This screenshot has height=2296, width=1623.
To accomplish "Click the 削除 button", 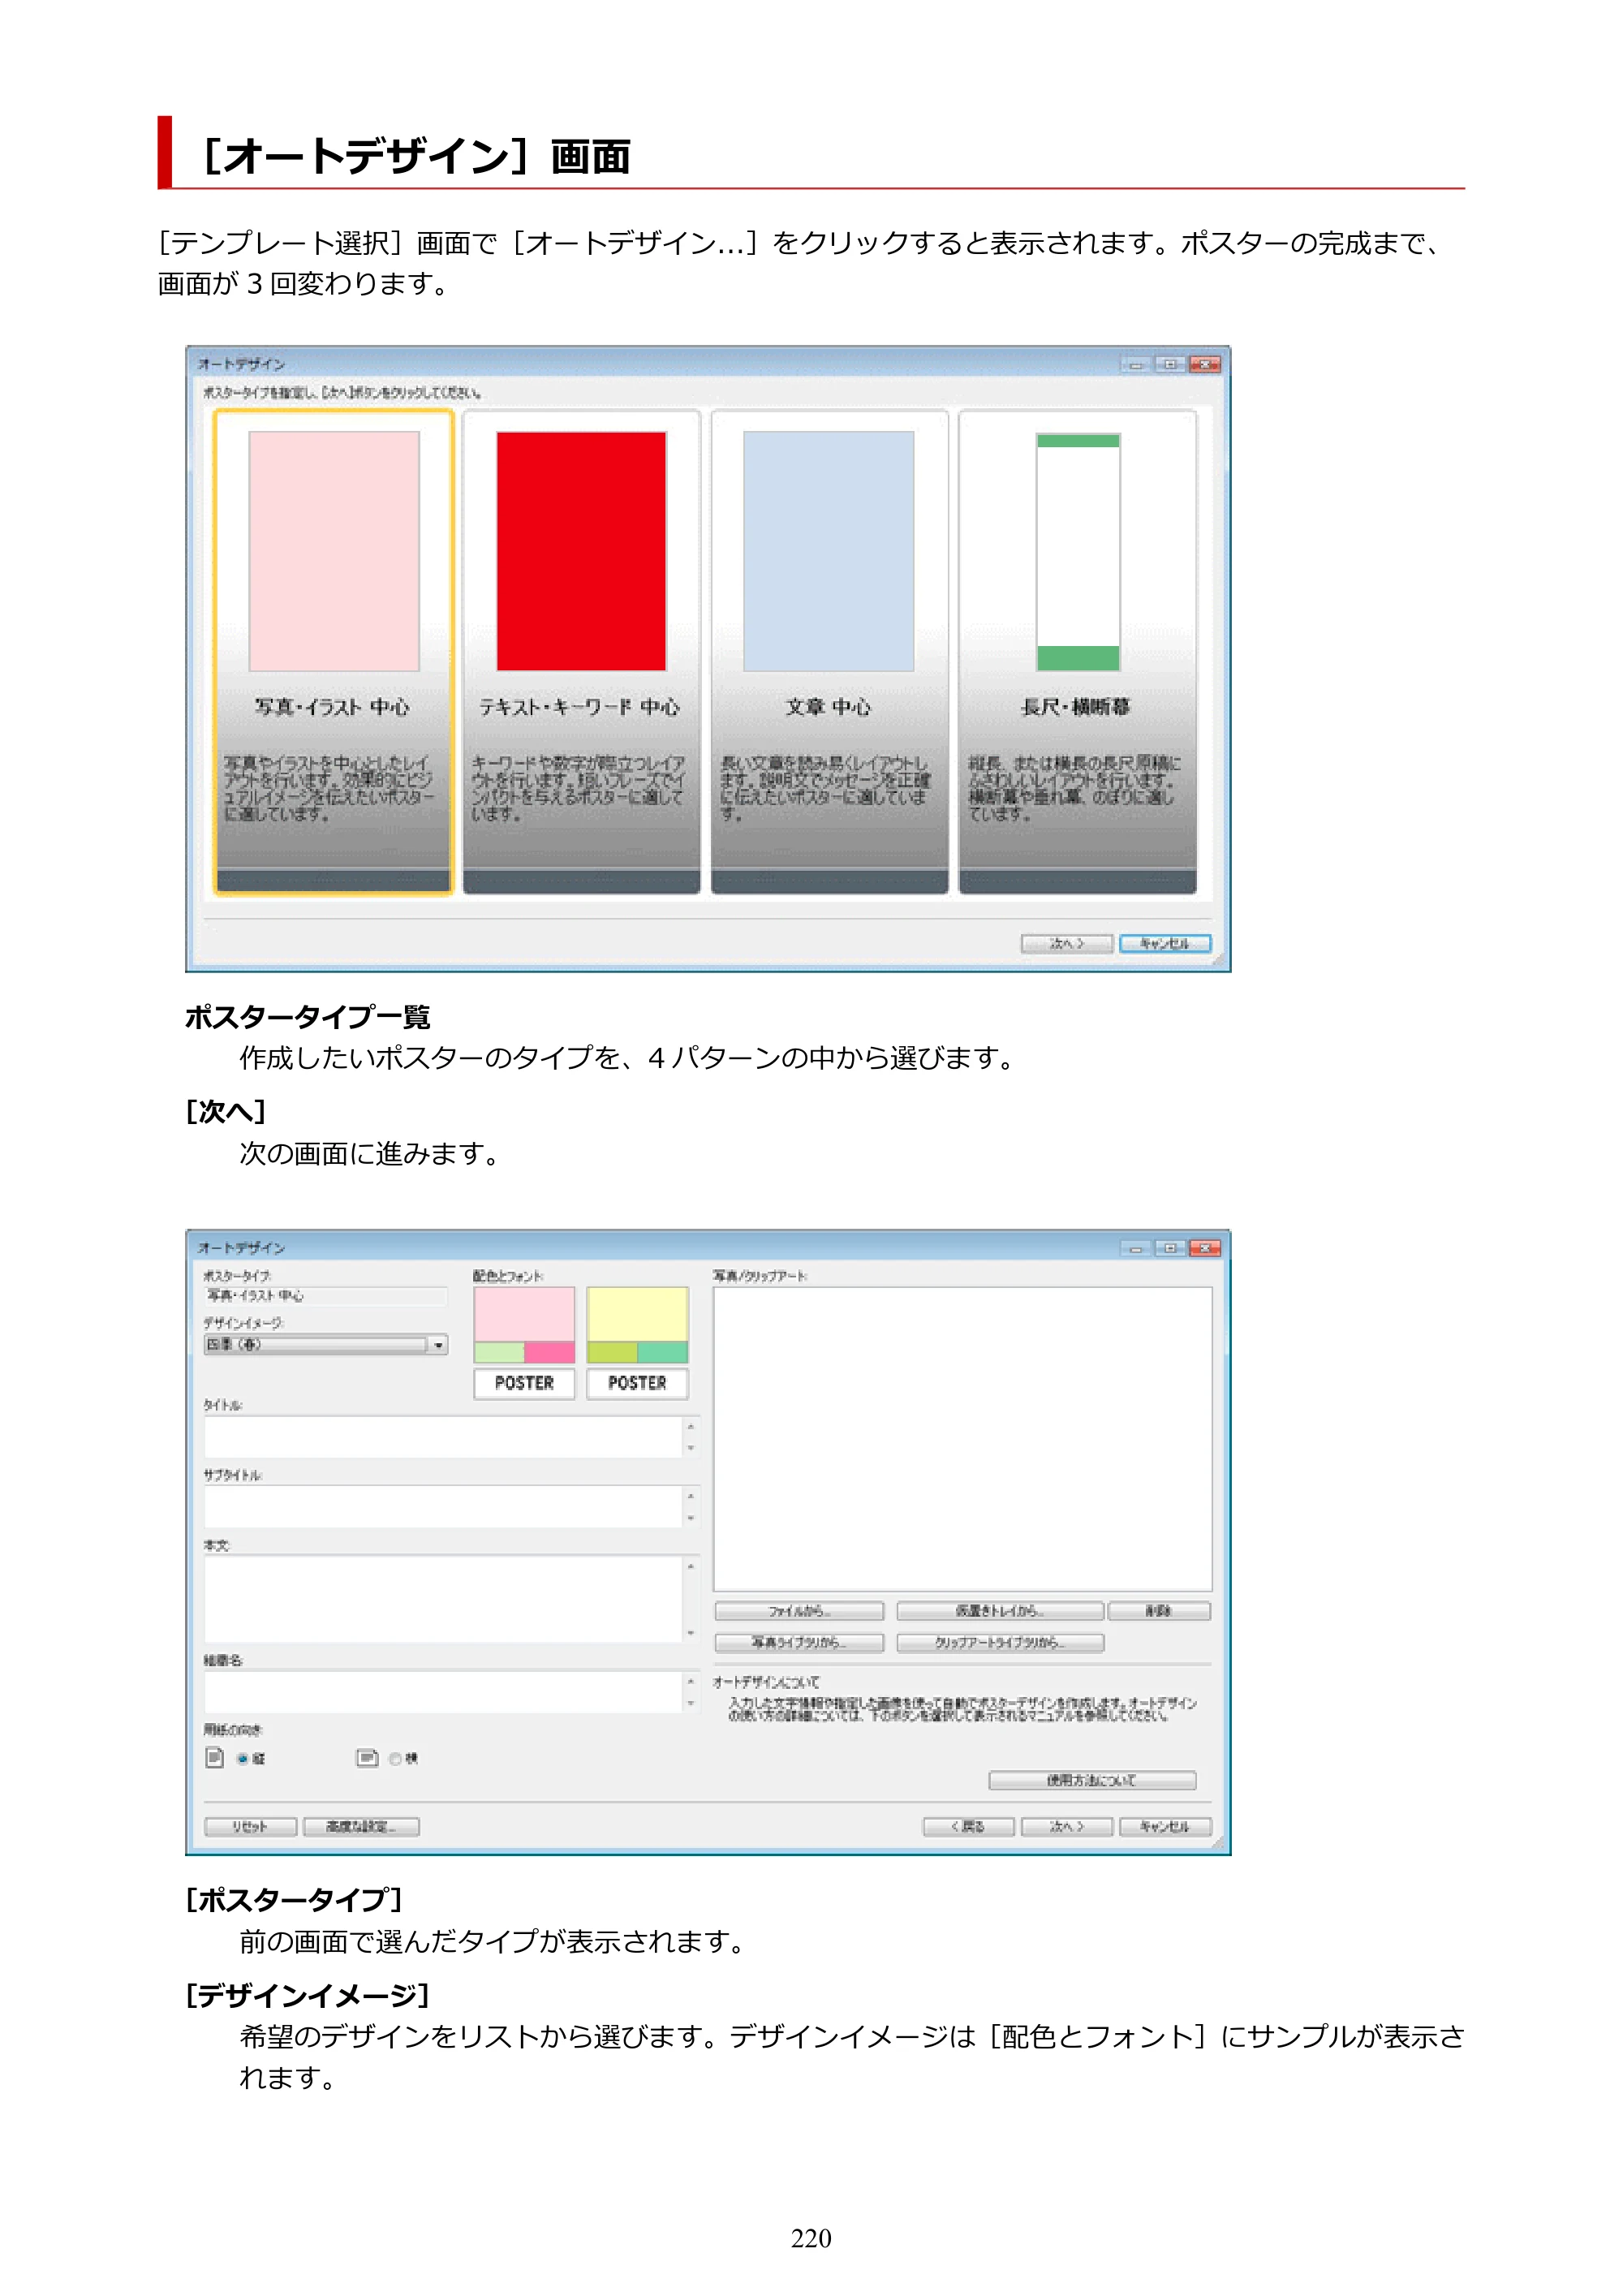I will click(1159, 1611).
